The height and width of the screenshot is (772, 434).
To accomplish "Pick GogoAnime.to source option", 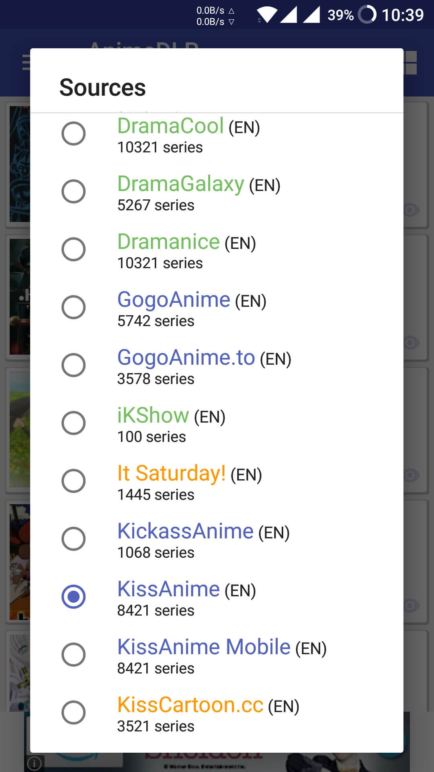I will pos(73,365).
